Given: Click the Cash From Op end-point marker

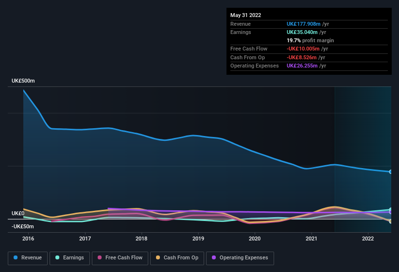Looking at the screenshot, I should 391,221.
